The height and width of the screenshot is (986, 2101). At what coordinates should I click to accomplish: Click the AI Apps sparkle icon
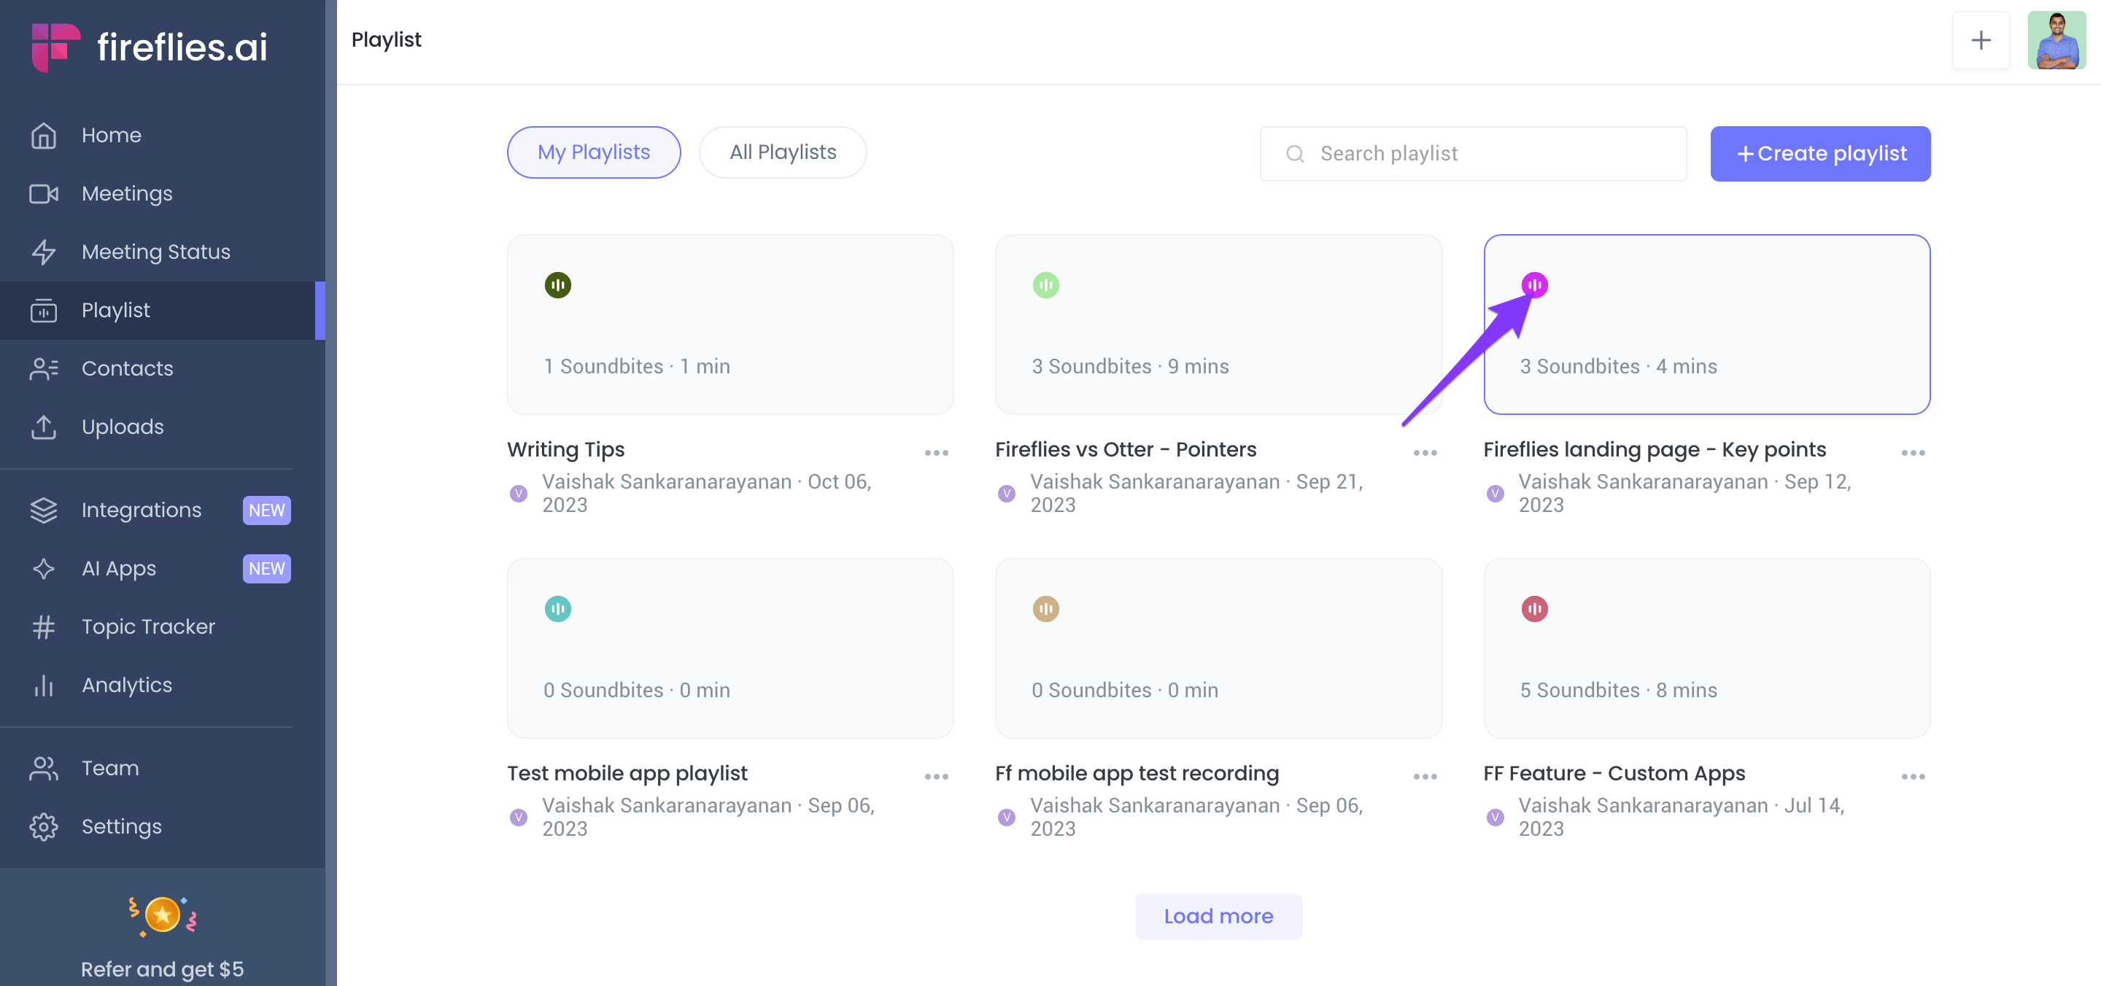coord(43,568)
